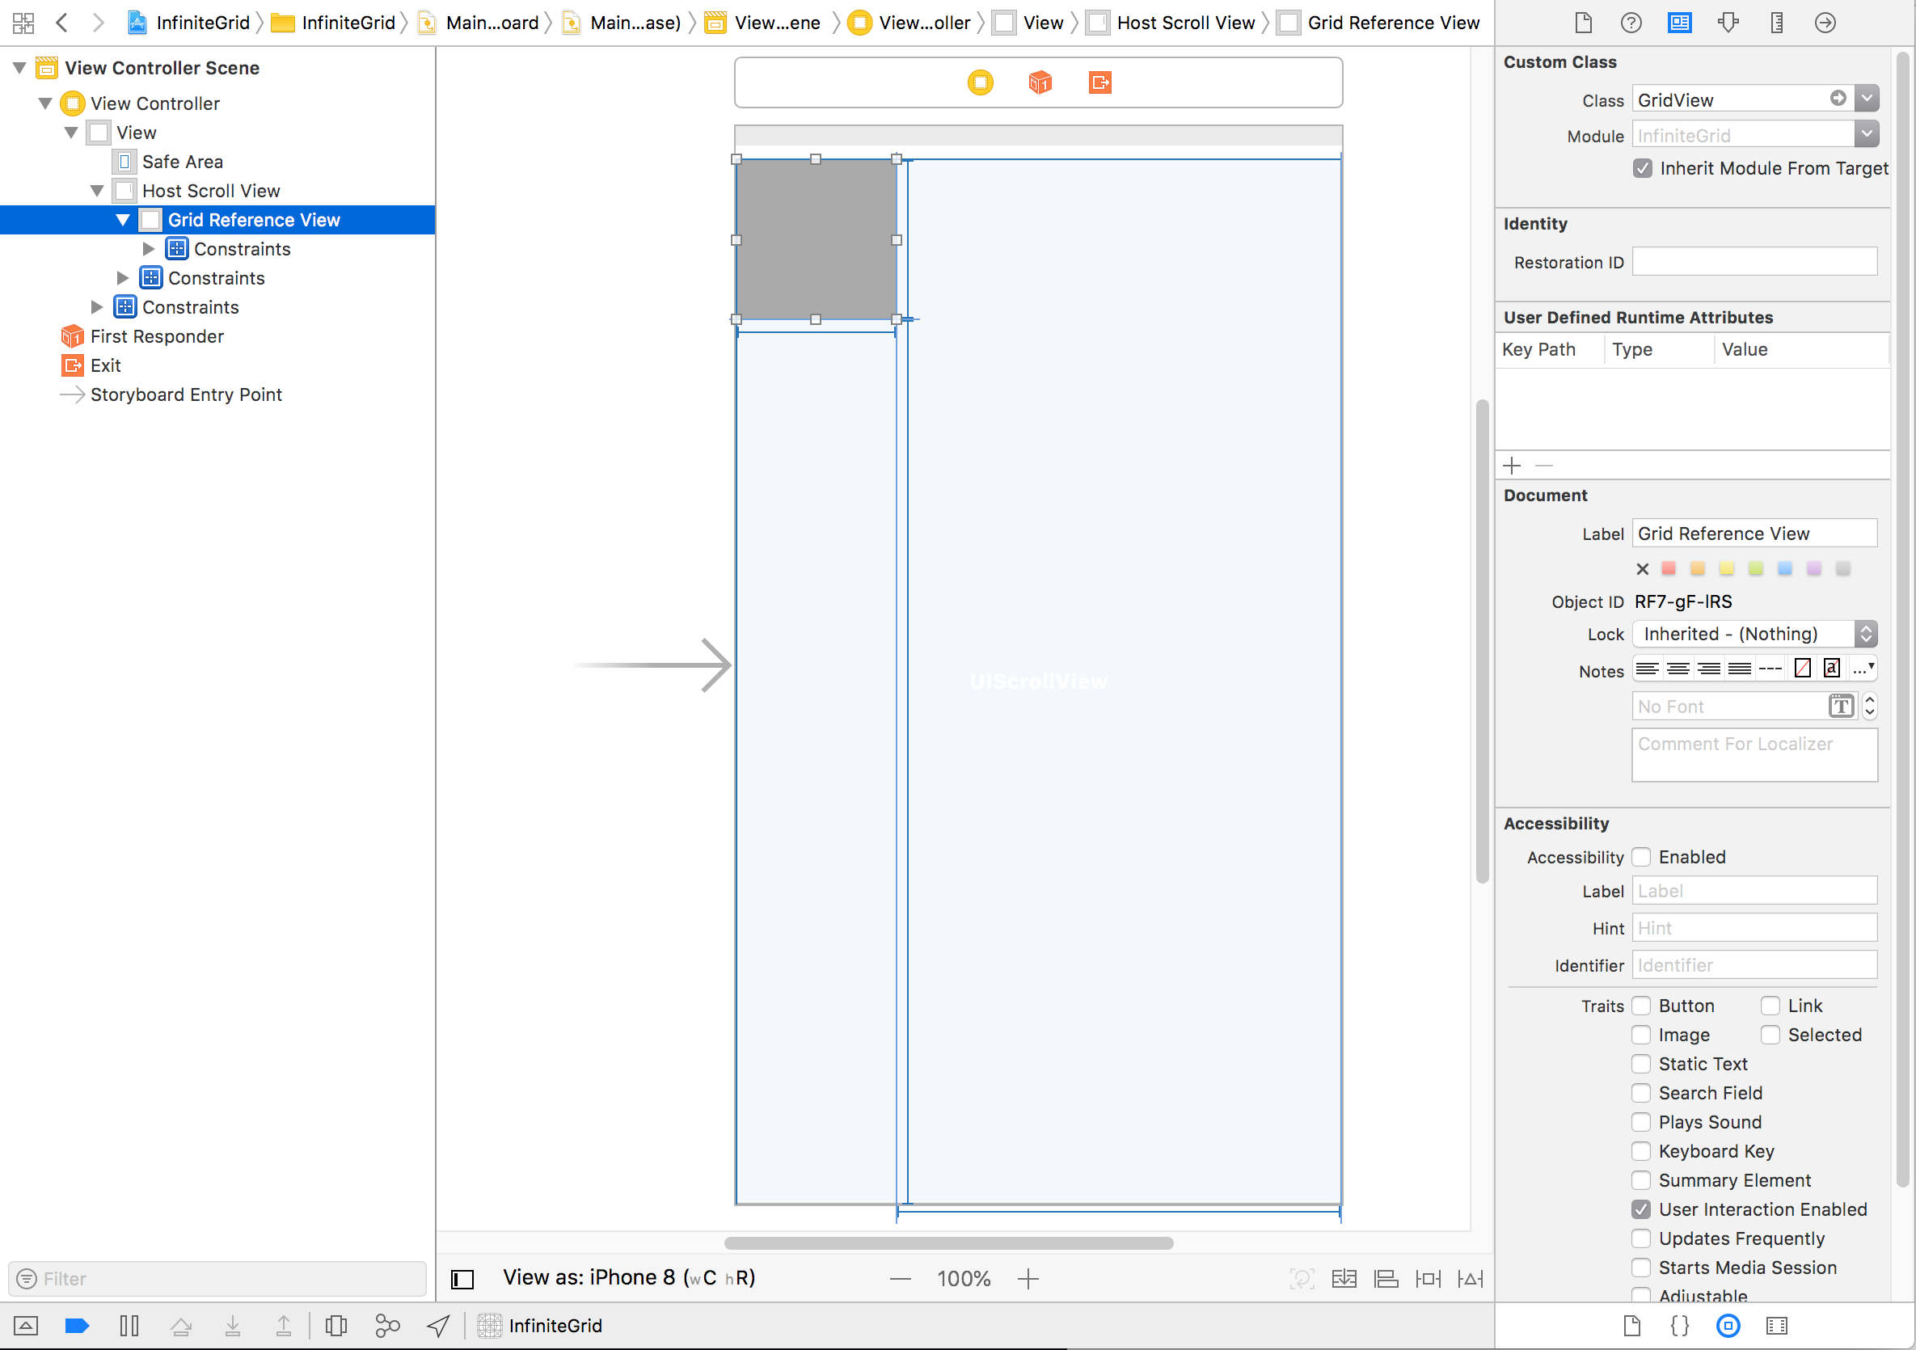1916x1350 pixels.
Task: Disable User Interaction Enabled
Action: tap(1641, 1209)
